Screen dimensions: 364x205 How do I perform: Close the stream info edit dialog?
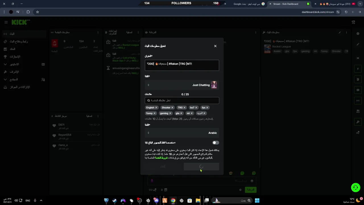pyautogui.click(x=215, y=46)
